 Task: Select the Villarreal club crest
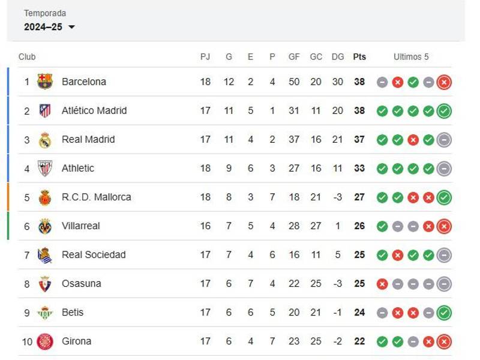[x=46, y=226]
